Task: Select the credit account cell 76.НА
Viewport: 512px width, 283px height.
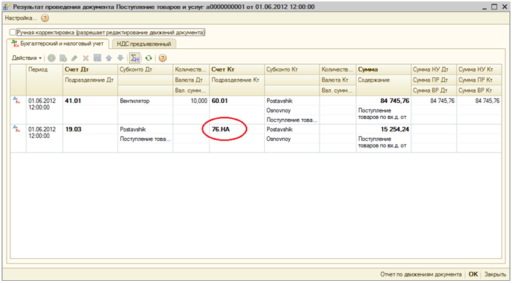Action: (x=237, y=129)
